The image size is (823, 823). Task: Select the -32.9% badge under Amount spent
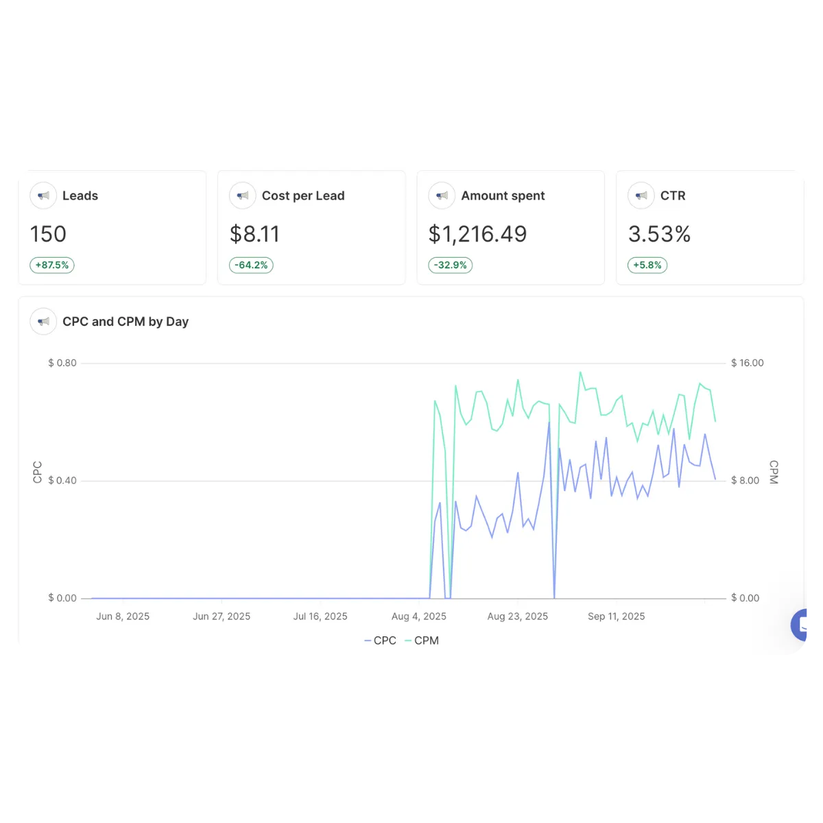[451, 265]
